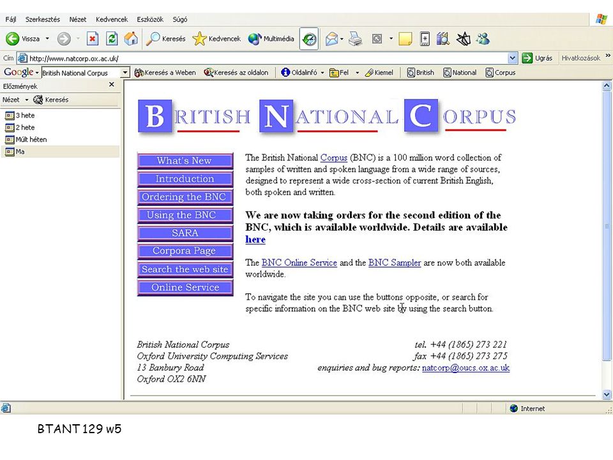
Task: Click the What's New button
Action: [x=185, y=161]
